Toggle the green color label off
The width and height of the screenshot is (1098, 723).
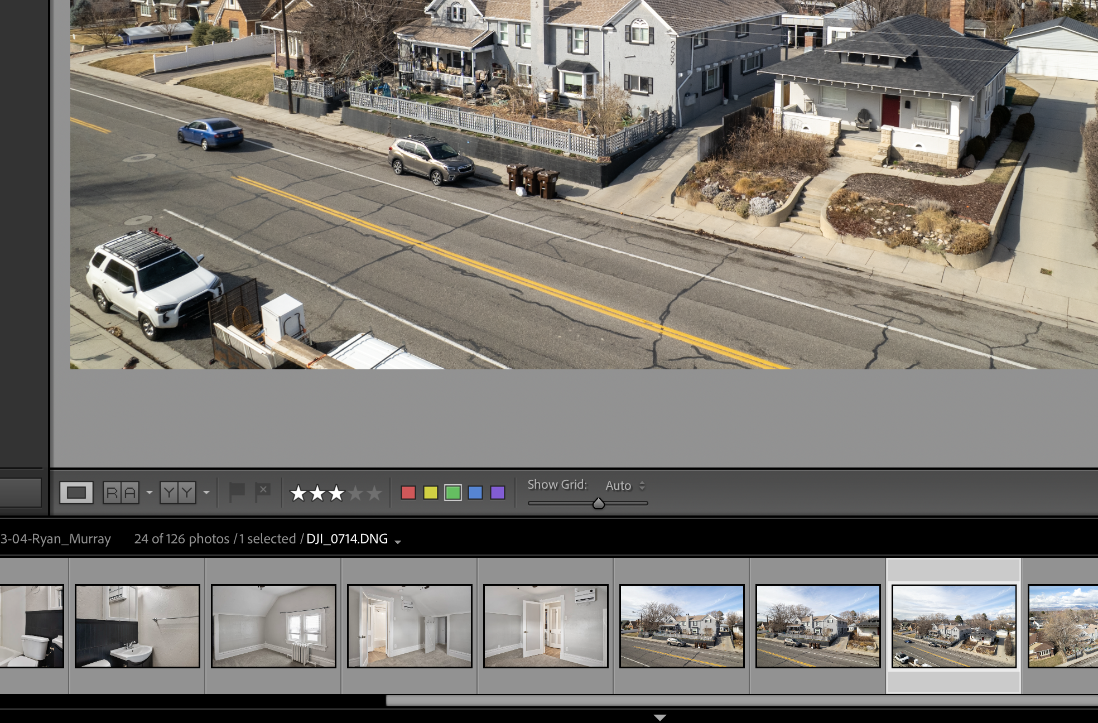tap(453, 493)
